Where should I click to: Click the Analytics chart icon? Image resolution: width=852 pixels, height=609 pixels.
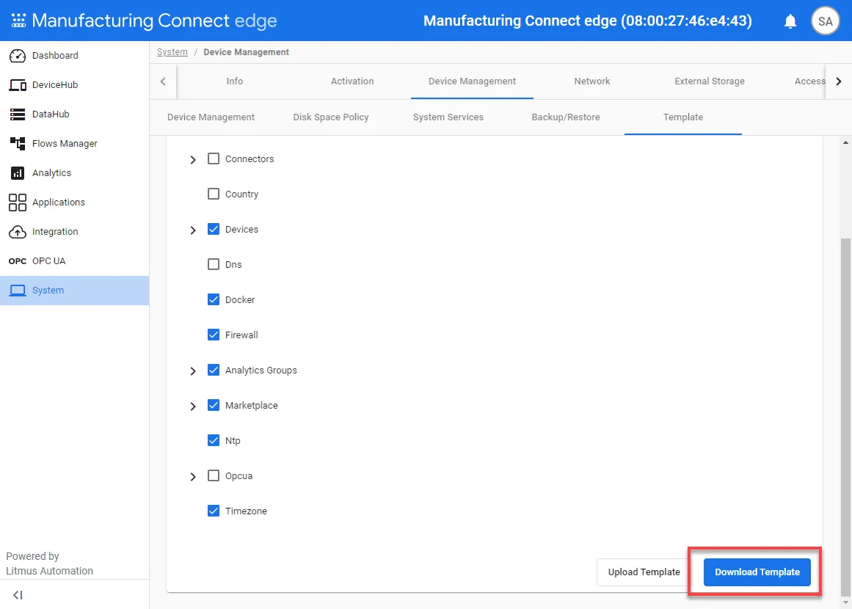(18, 172)
